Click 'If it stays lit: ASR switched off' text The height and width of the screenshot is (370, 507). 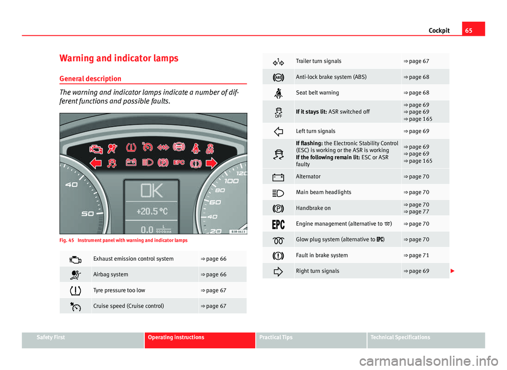click(333, 112)
